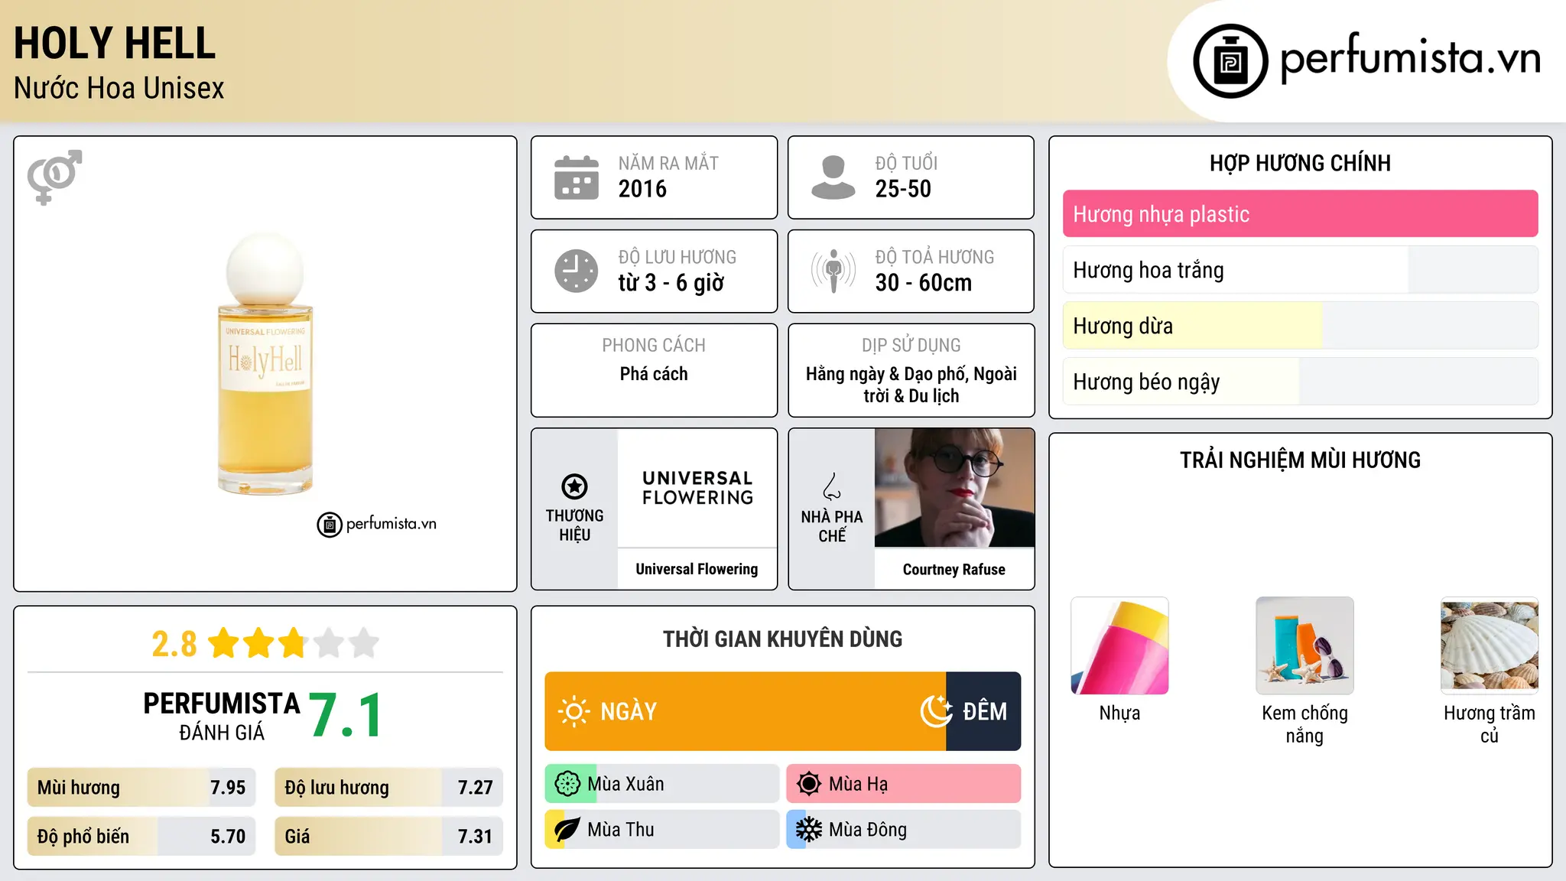Click the Mùa Đông season bar

tap(904, 830)
